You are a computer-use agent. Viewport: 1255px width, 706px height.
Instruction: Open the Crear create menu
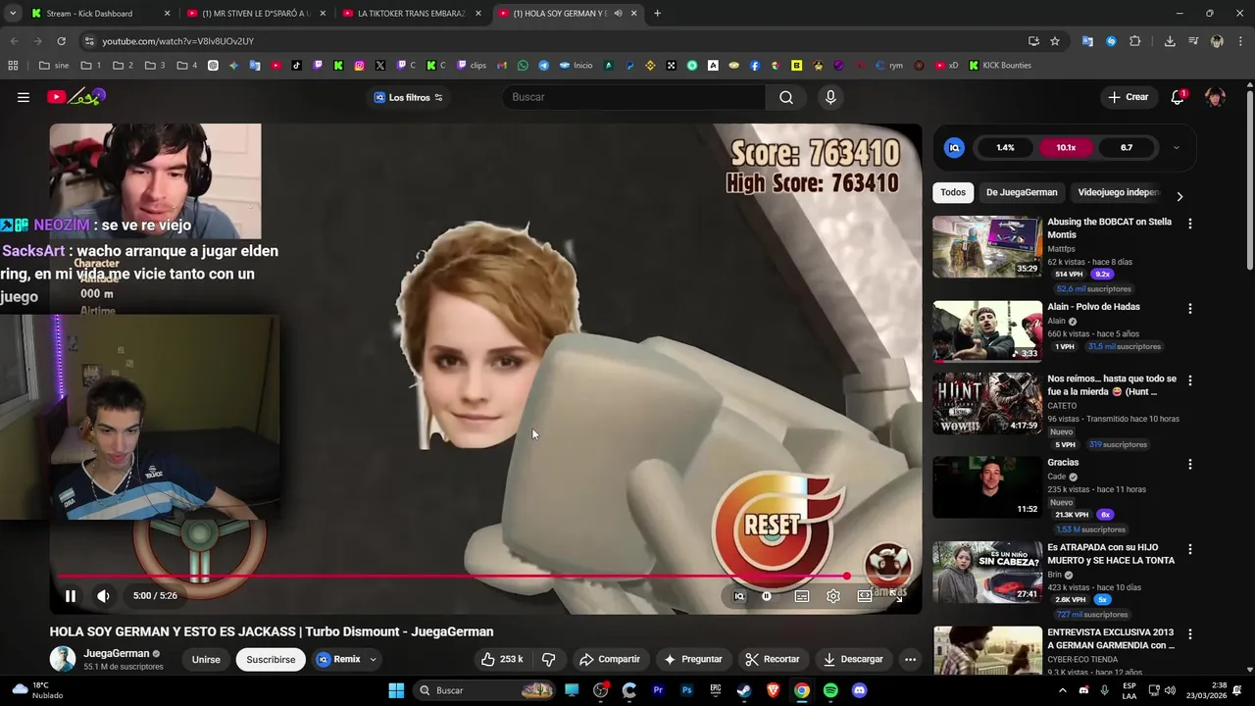coord(1128,97)
